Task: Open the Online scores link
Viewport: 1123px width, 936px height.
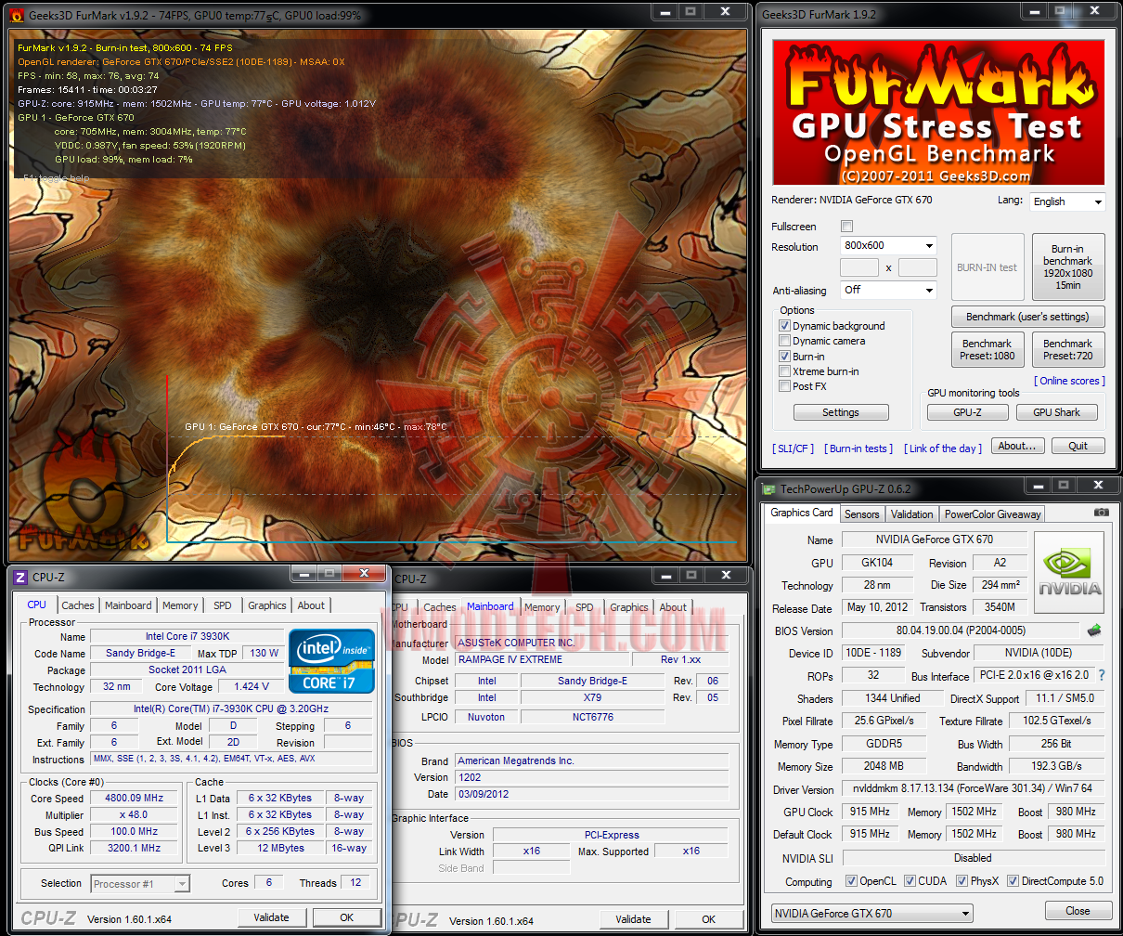Action: point(1069,381)
